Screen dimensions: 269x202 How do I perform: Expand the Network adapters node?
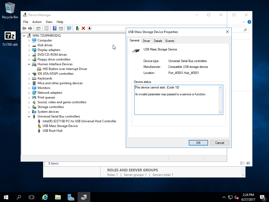(29, 93)
